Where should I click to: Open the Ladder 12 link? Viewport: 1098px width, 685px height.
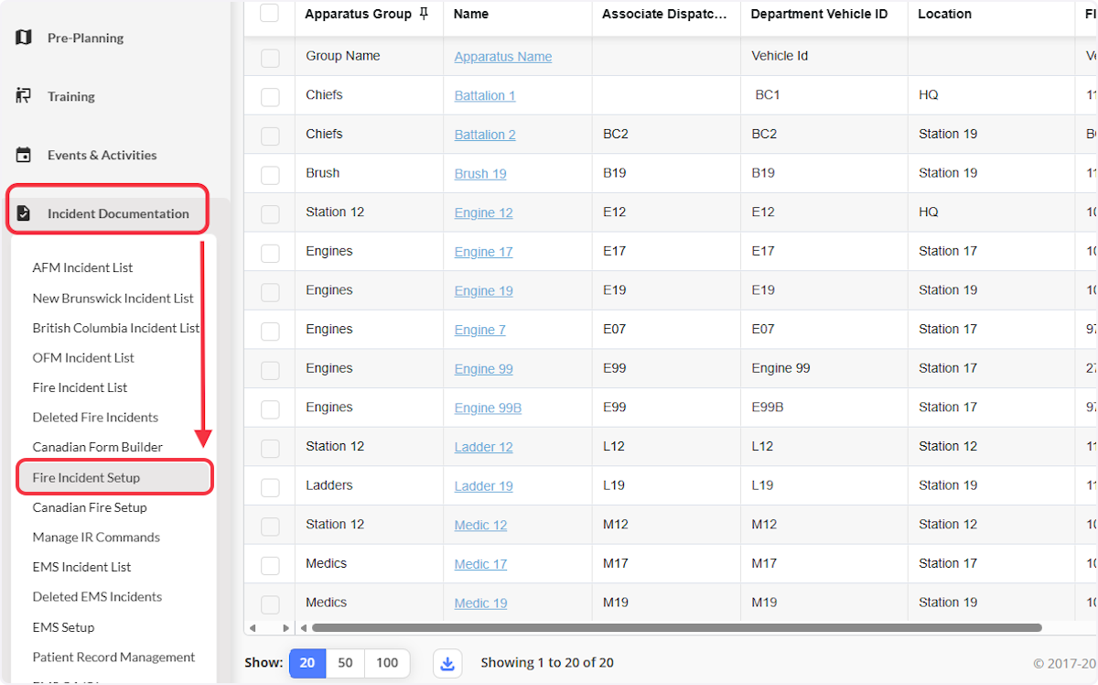coord(483,447)
